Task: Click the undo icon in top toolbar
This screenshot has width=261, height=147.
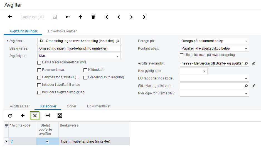Action: [68, 17]
